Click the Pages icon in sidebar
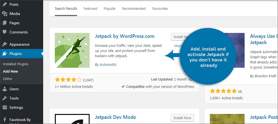The height and width of the screenshot is (124, 278). click(x=5, y=23)
